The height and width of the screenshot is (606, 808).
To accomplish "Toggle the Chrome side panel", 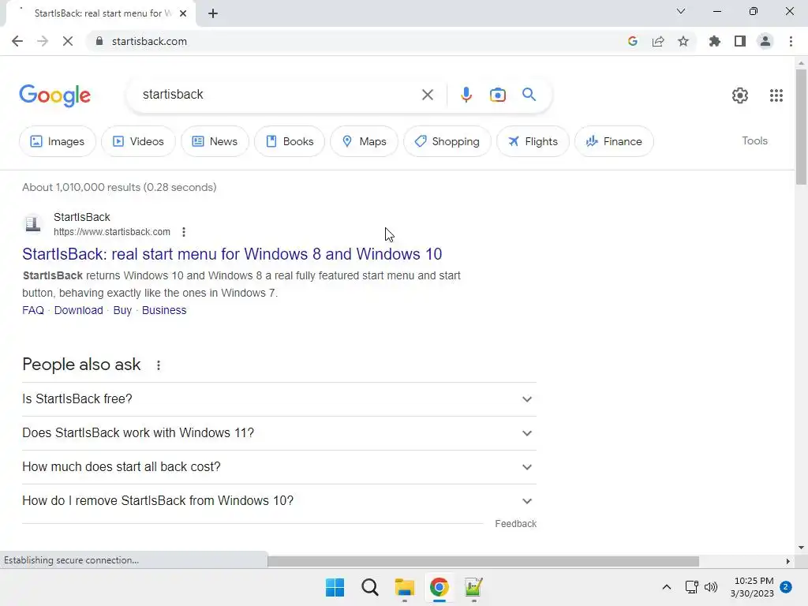I will (740, 41).
